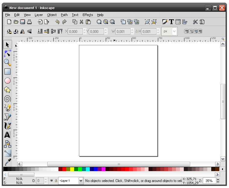Increase X position stepper
The image size is (229, 188).
coord(85,30)
